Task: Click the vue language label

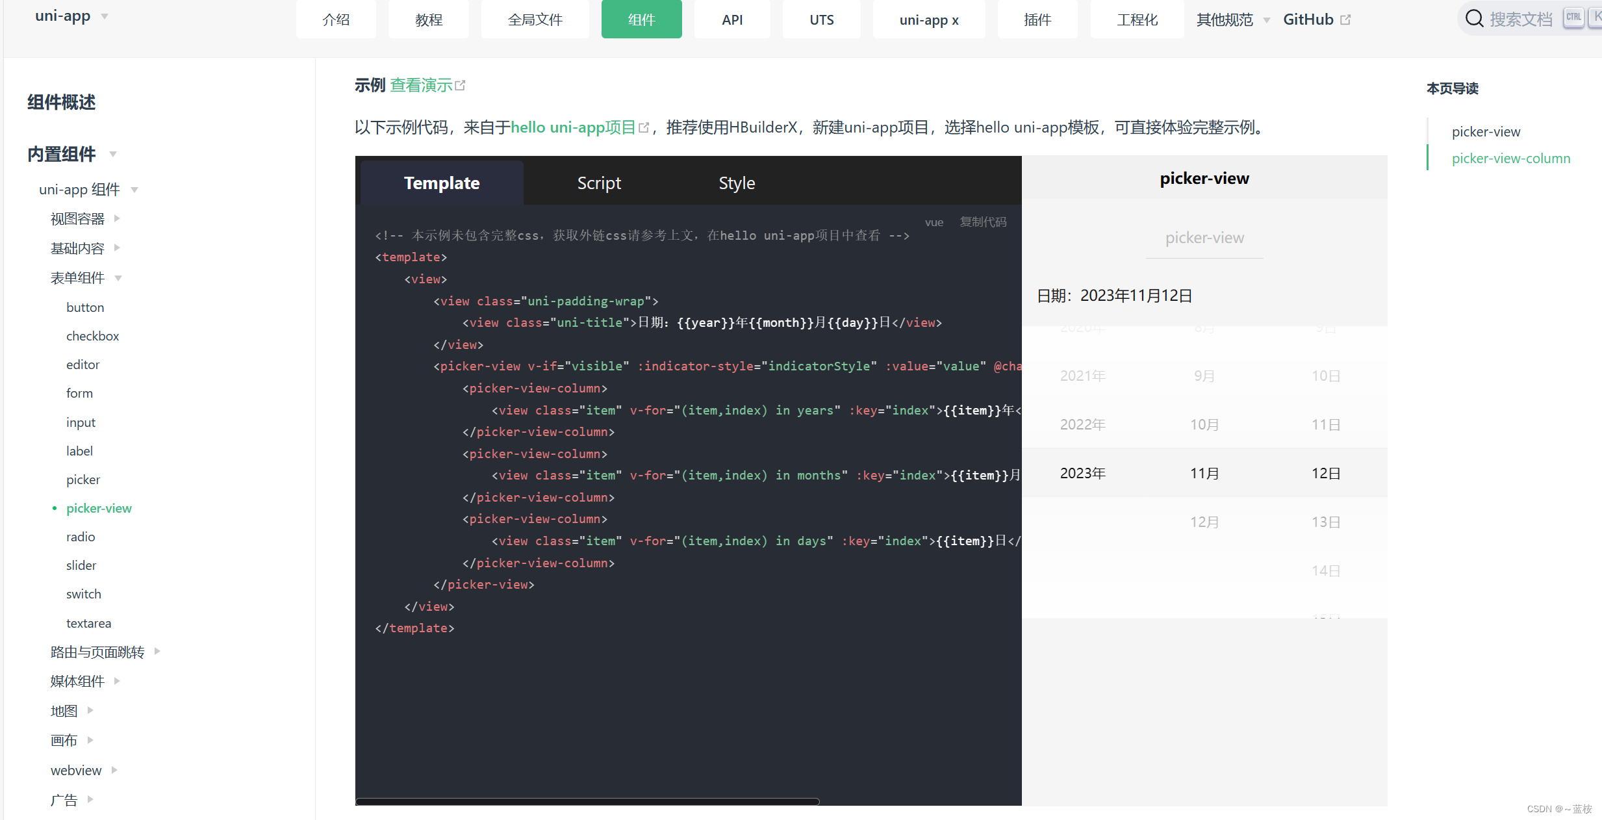Action: click(x=934, y=222)
